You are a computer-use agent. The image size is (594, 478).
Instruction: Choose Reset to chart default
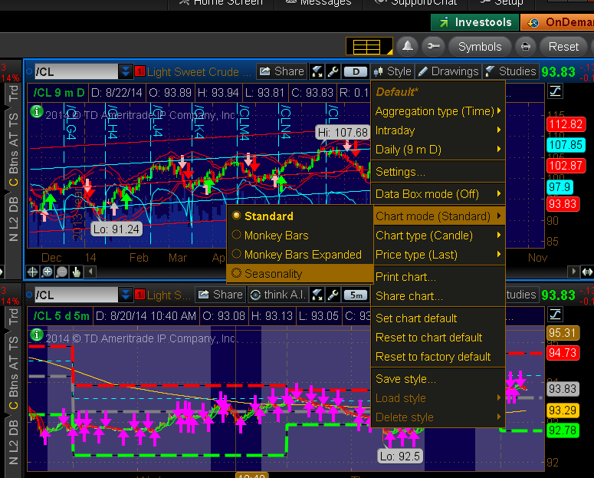[438, 338]
